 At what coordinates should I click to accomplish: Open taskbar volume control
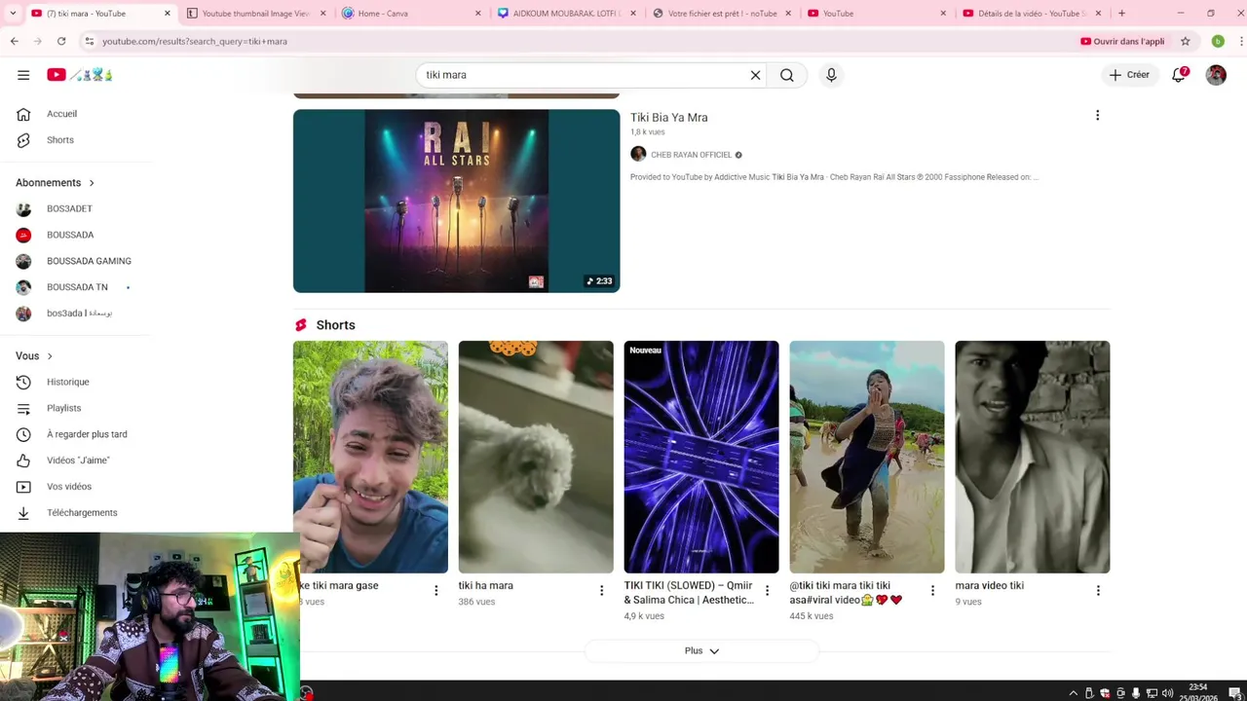point(1167,693)
